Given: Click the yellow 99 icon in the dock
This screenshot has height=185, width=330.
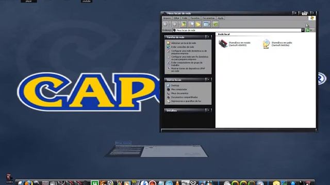Looking at the screenshot, I should (135, 182).
